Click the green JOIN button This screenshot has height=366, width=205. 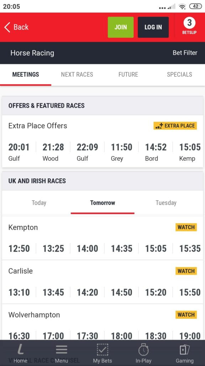[x=121, y=27]
